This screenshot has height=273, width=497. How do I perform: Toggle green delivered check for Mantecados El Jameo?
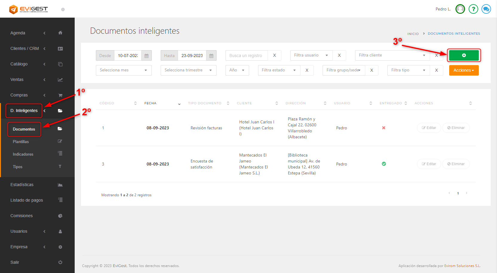384,164
